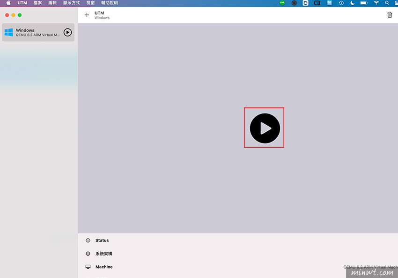Open Spotlight search magnifier icon

coord(387,3)
